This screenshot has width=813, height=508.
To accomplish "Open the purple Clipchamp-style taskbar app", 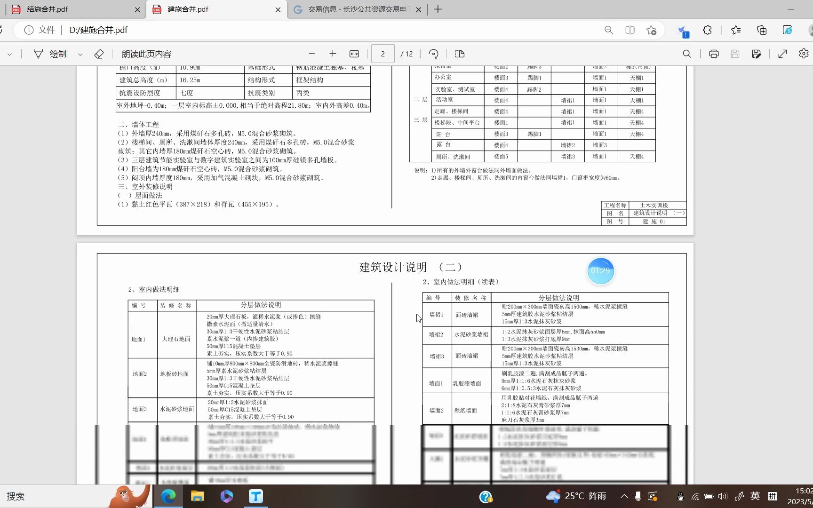I will point(227,496).
